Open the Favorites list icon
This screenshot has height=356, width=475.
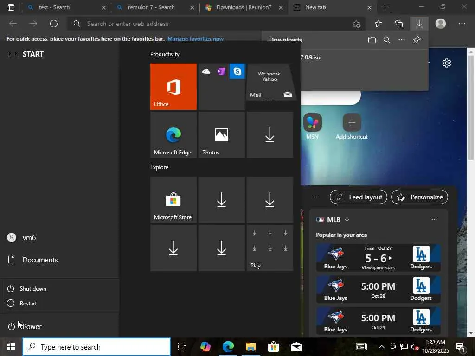pyautogui.click(x=379, y=24)
